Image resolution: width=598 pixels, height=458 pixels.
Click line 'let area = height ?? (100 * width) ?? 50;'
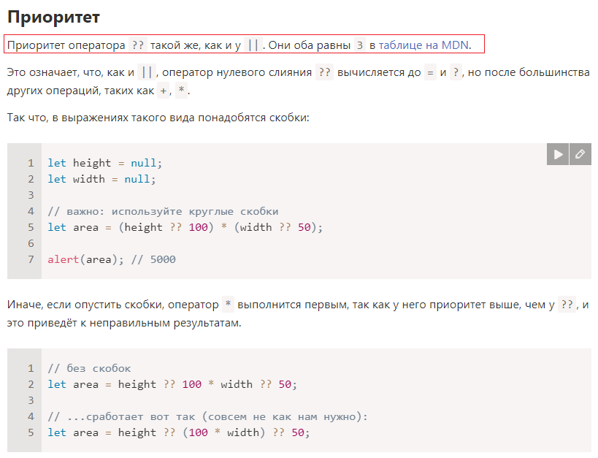[x=178, y=432]
